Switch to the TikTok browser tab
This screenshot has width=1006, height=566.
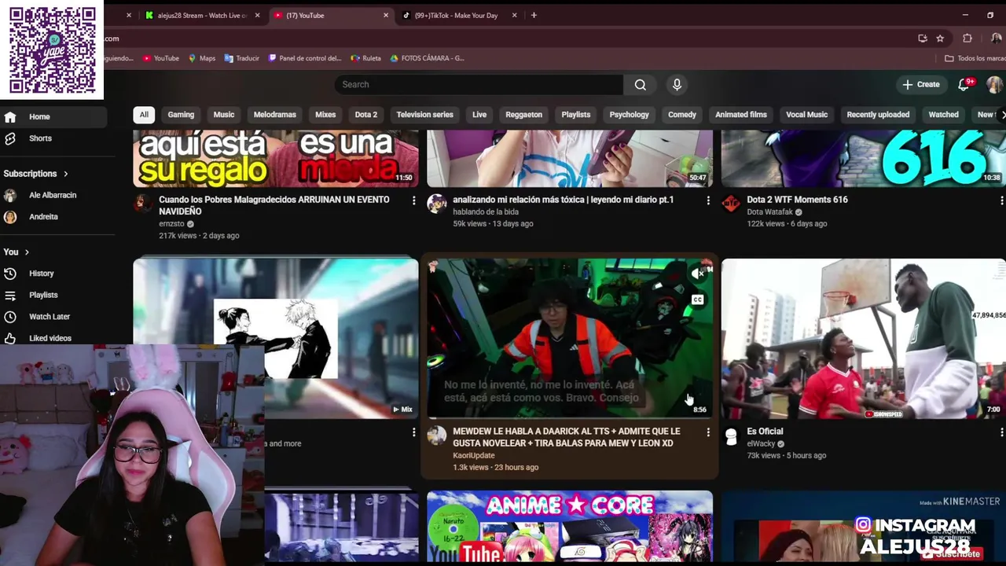pyautogui.click(x=456, y=15)
